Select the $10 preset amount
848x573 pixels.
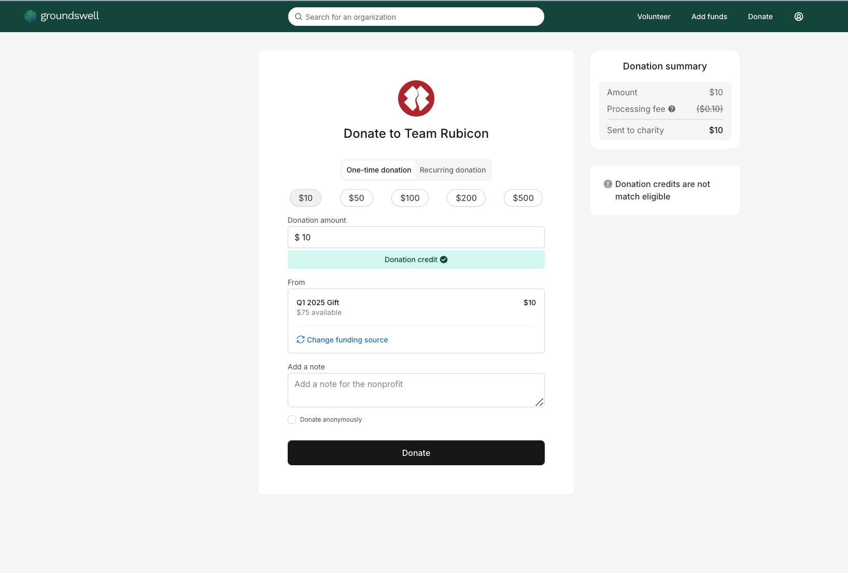pyautogui.click(x=305, y=198)
